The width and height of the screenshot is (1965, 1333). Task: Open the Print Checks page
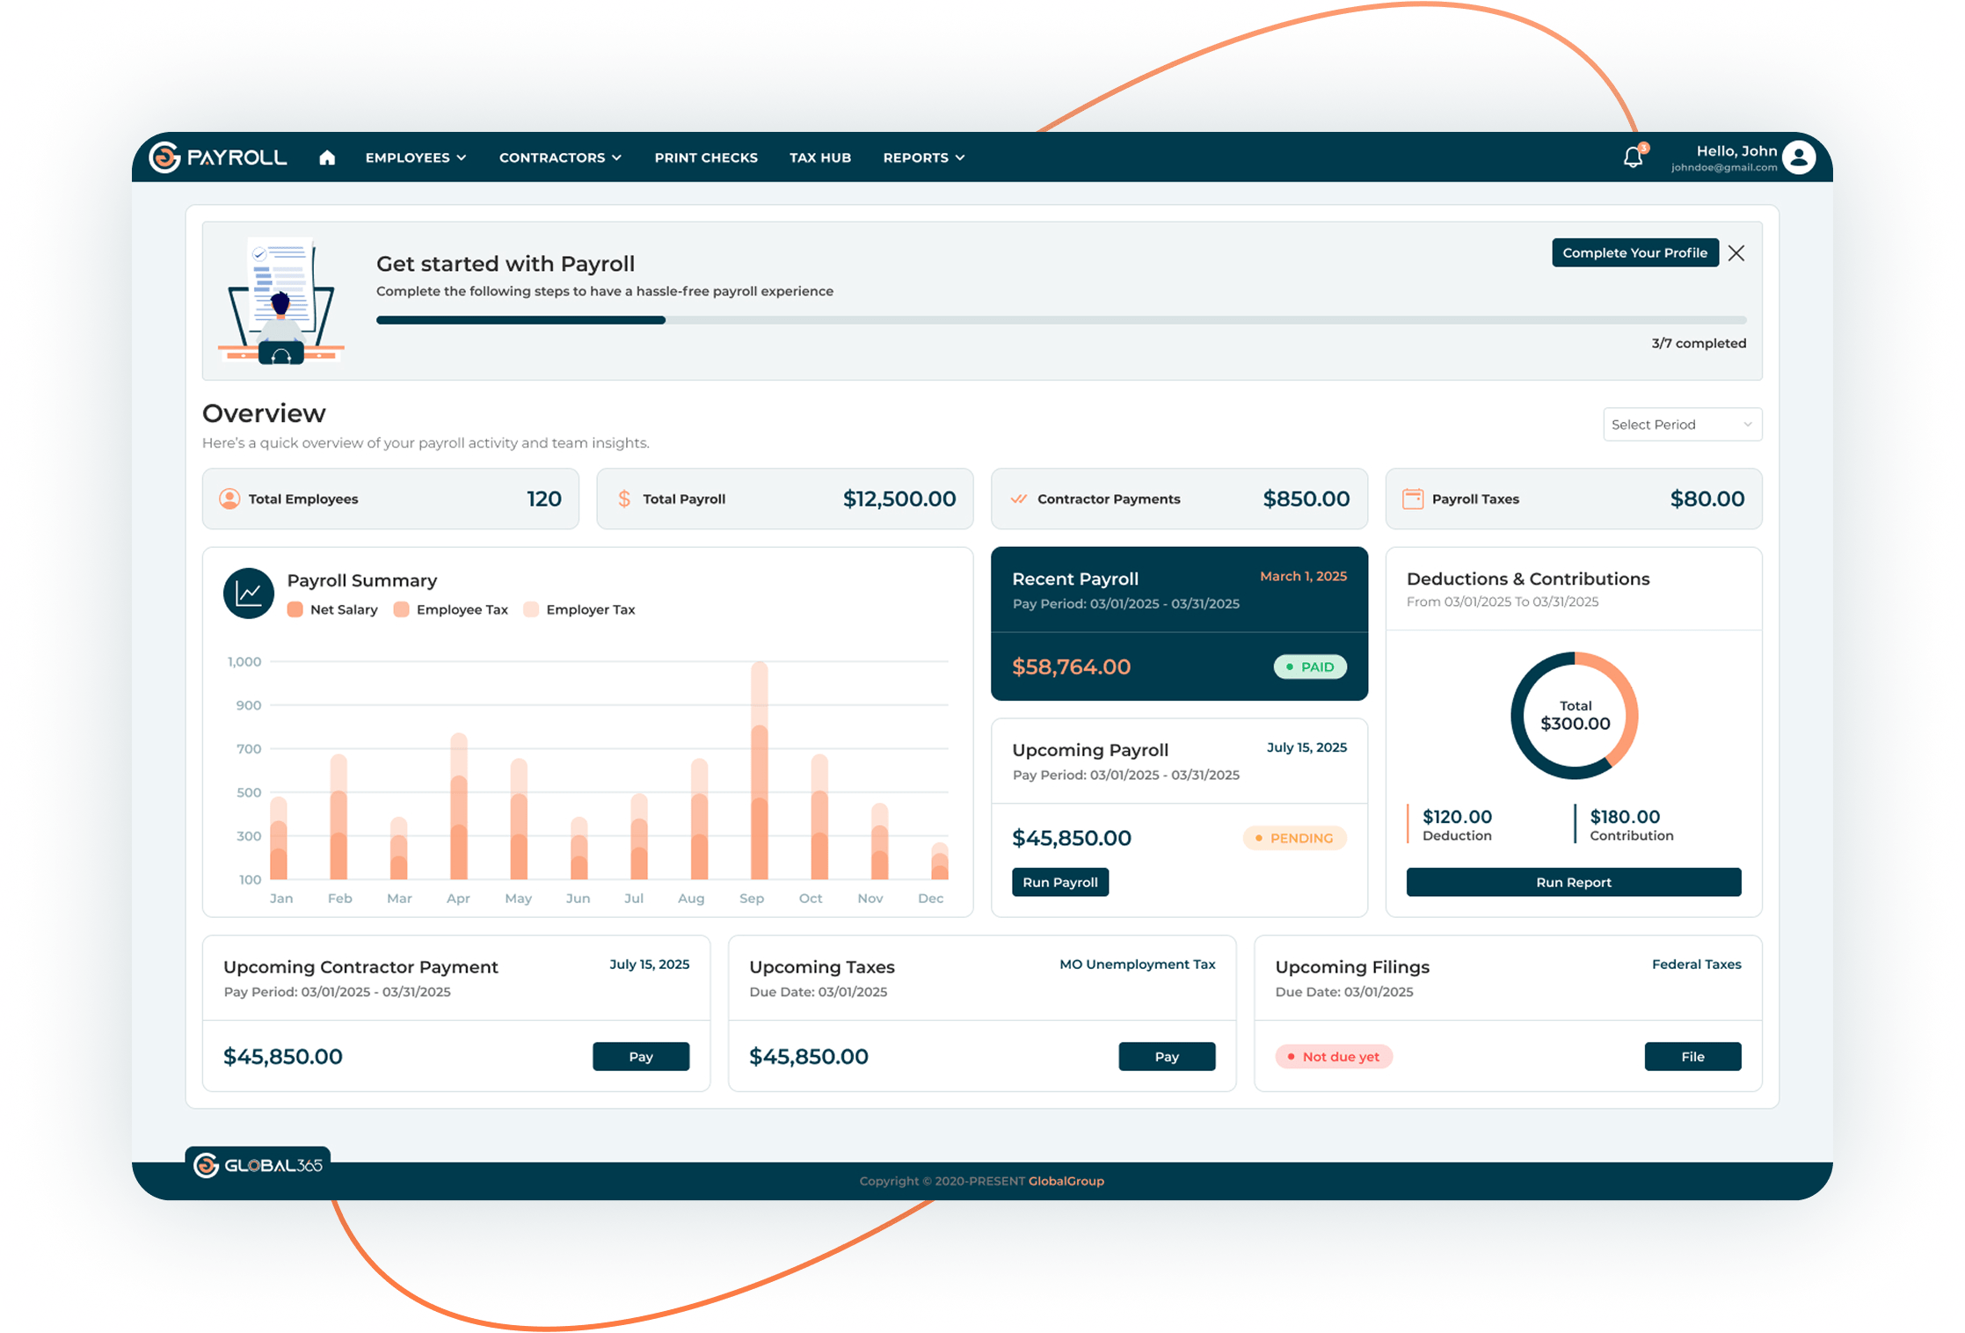[705, 157]
